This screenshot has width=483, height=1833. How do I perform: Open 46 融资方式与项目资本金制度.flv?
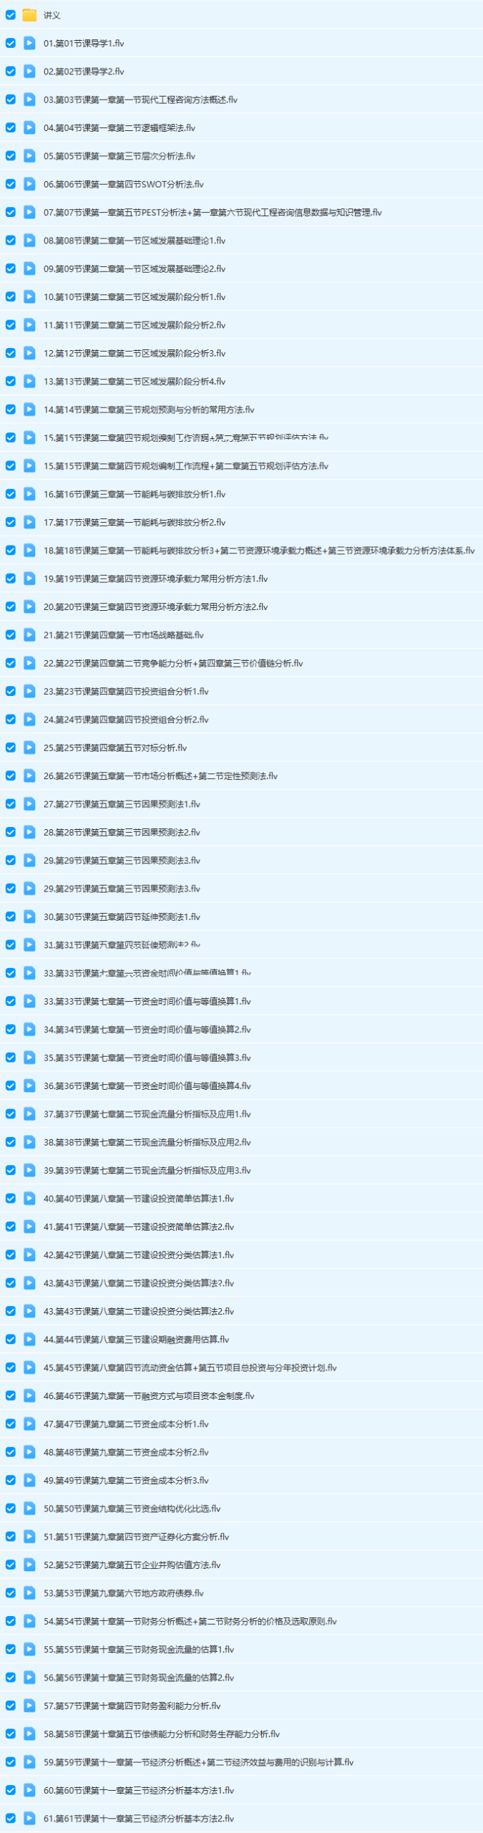[x=148, y=1396]
